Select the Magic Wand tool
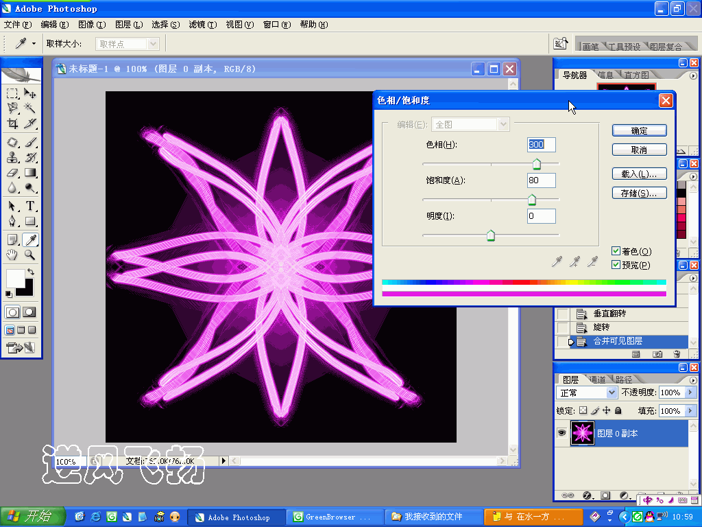Image resolution: width=702 pixels, height=527 pixels. tap(29, 108)
